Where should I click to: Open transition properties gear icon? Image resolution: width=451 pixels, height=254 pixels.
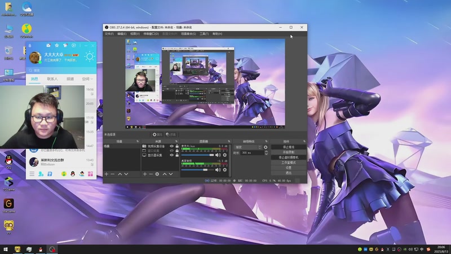[266, 147]
